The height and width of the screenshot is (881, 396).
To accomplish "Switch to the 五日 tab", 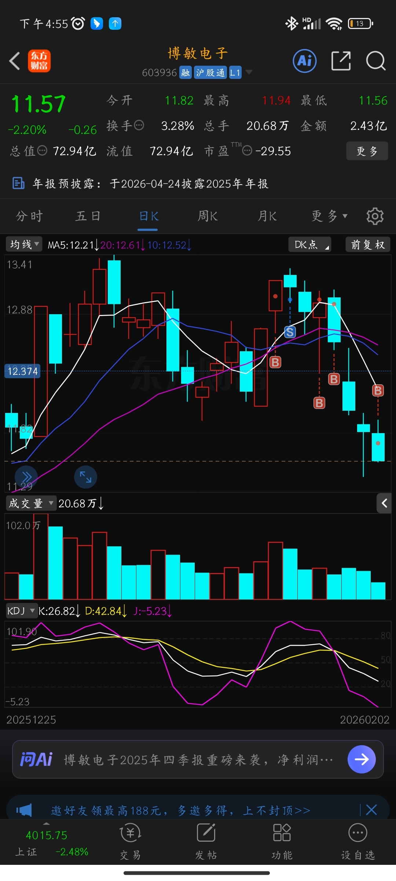I will pos(88,216).
